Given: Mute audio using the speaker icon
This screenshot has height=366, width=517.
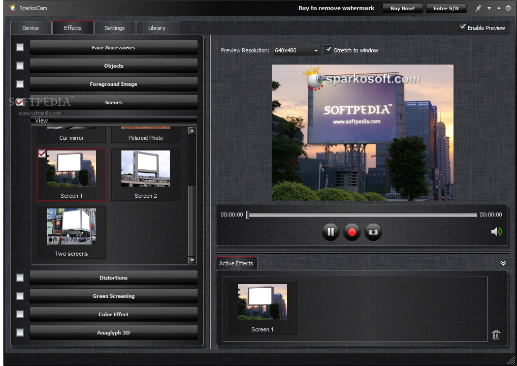Looking at the screenshot, I should pyautogui.click(x=496, y=232).
